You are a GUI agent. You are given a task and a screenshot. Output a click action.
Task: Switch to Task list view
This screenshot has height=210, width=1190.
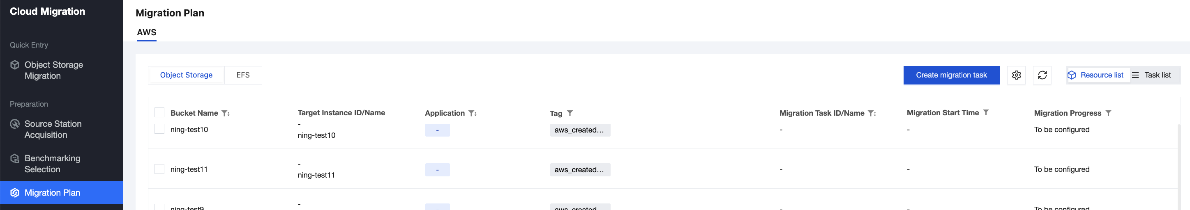(x=1153, y=75)
